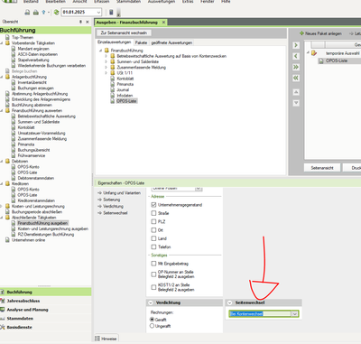This screenshot has width=361, height=344.
Task: Click the printer icon in the toolbar
Action: tap(36, 13)
